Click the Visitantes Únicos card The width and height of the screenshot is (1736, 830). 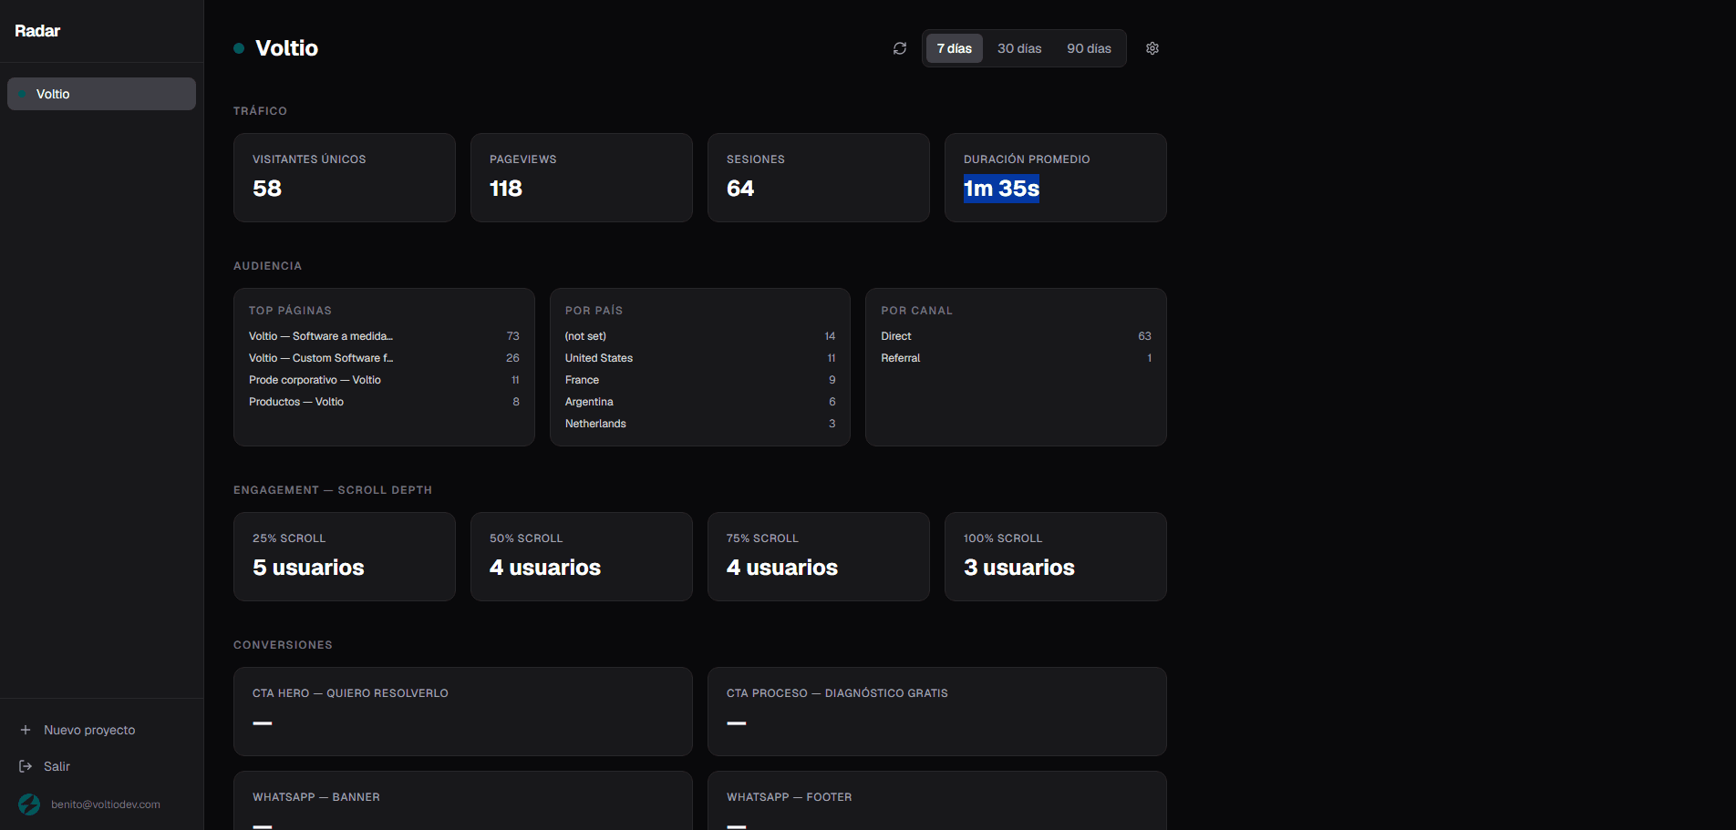click(345, 178)
